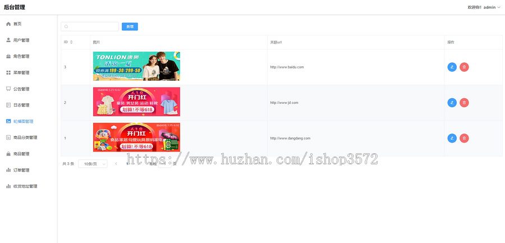Edit the dangdang.com carousel row

452,138
